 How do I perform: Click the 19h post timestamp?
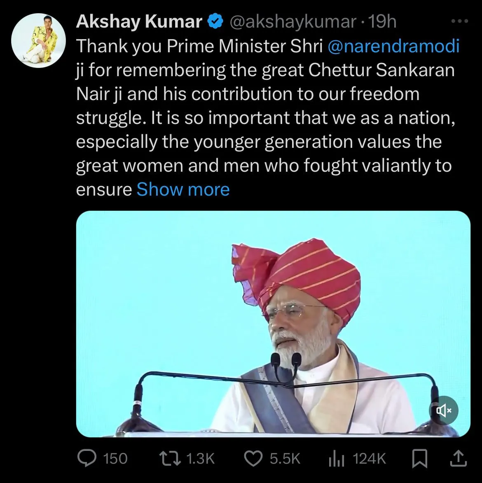pyautogui.click(x=382, y=22)
